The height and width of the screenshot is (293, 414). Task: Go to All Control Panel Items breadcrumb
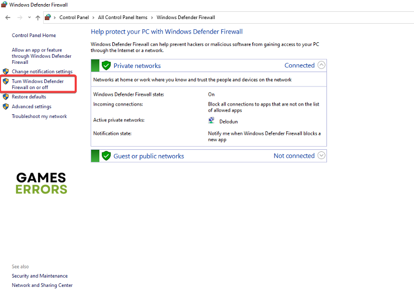click(123, 18)
